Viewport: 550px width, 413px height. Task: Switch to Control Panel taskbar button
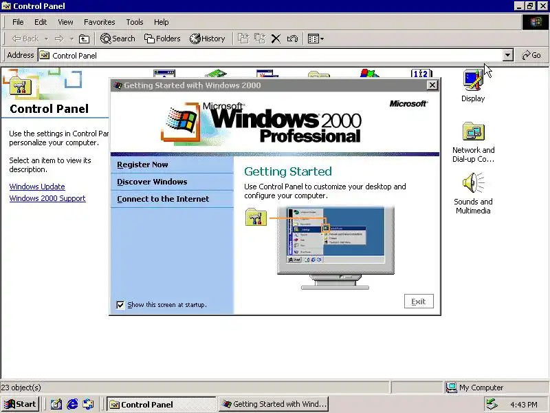[x=162, y=404]
